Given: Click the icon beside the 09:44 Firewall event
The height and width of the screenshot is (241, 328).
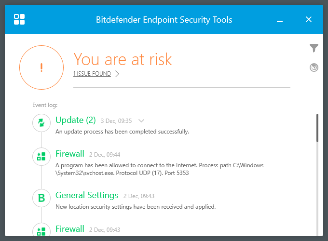Looking at the screenshot, I should coord(41,156).
